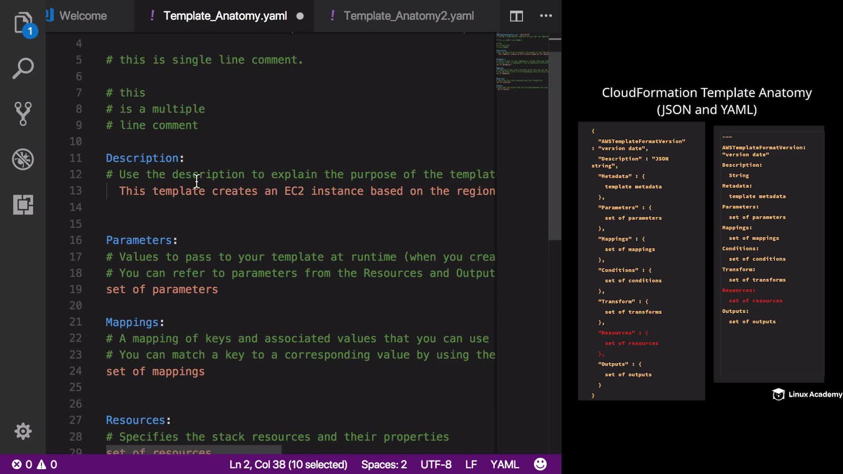Image resolution: width=843 pixels, height=474 pixels.
Task: Click the feedback smiley icon
Action: 540,464
